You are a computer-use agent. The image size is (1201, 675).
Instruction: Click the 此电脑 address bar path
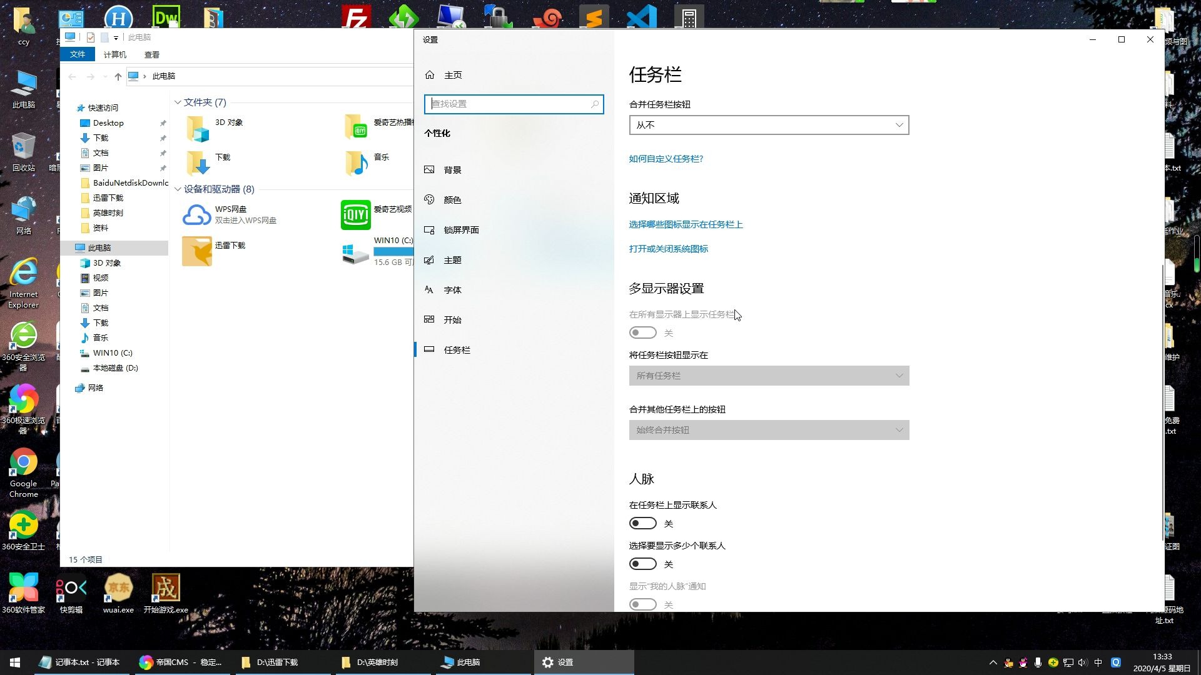(163, 76)
